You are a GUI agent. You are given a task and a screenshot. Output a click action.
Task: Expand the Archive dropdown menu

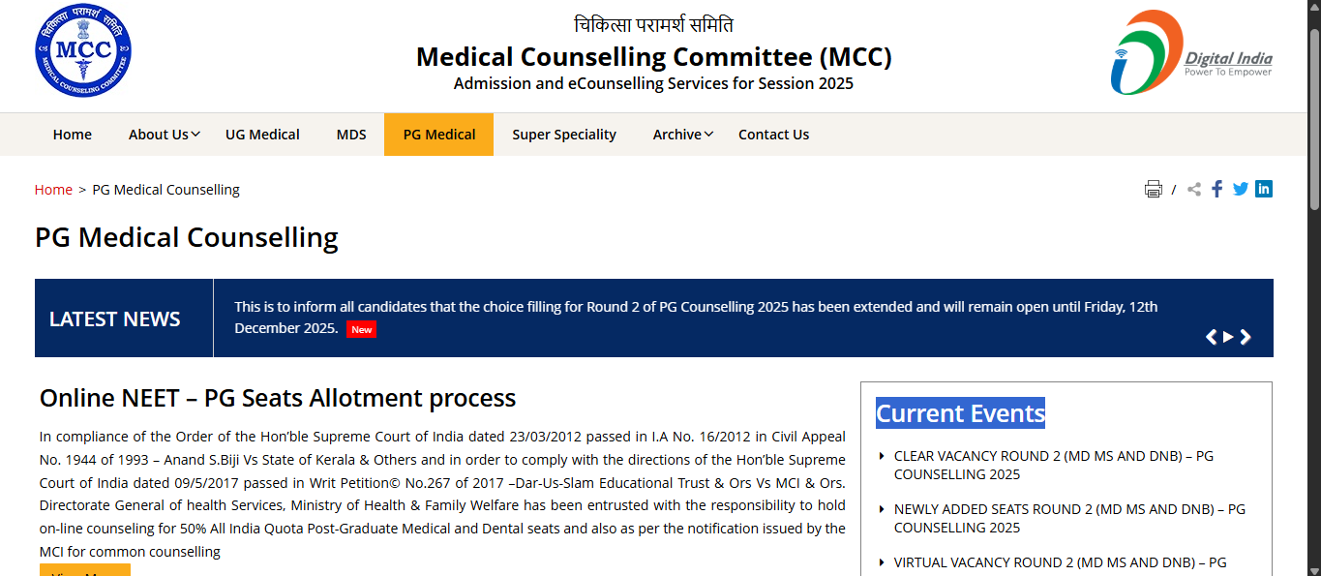click(x=682, y=135)
